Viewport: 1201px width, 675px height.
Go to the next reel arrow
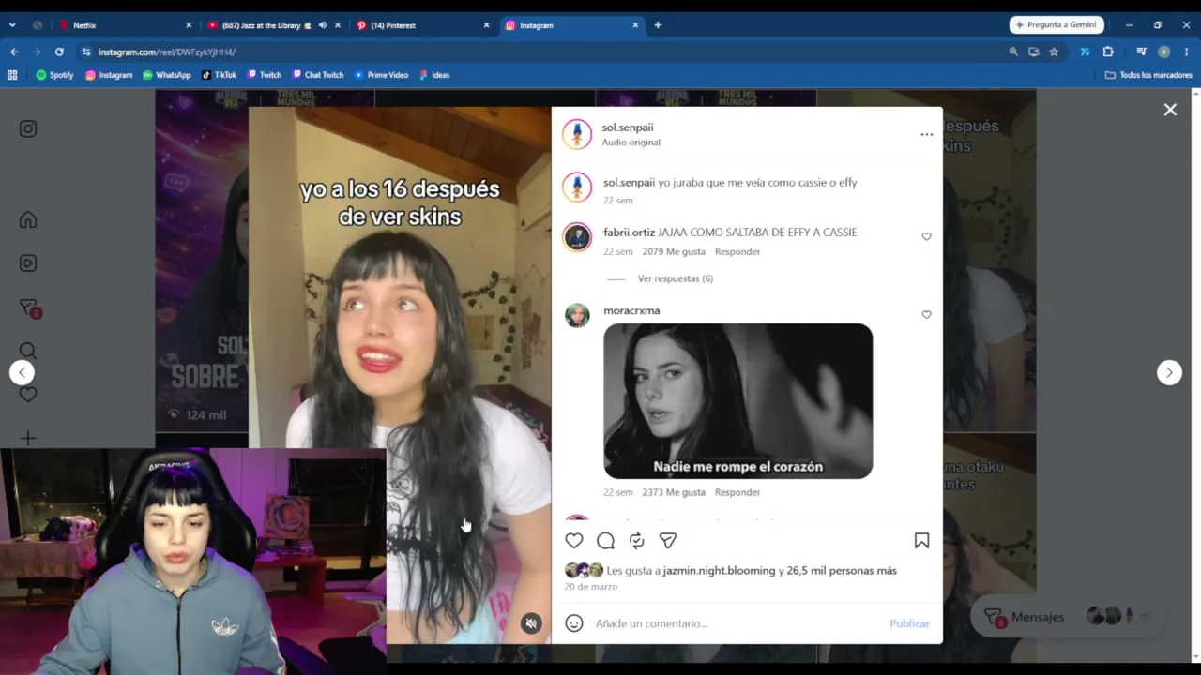[x=1169, y=372]
